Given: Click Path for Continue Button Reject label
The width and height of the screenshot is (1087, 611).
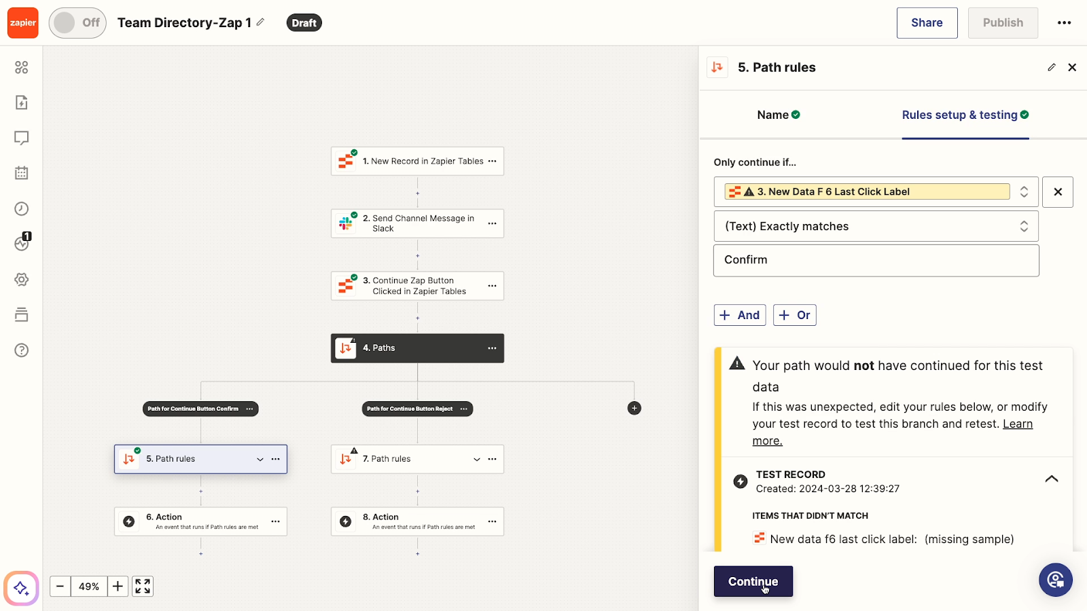Looking at the screenshot, I should 410,409.
